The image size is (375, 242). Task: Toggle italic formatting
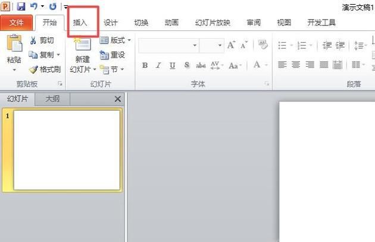158,65
